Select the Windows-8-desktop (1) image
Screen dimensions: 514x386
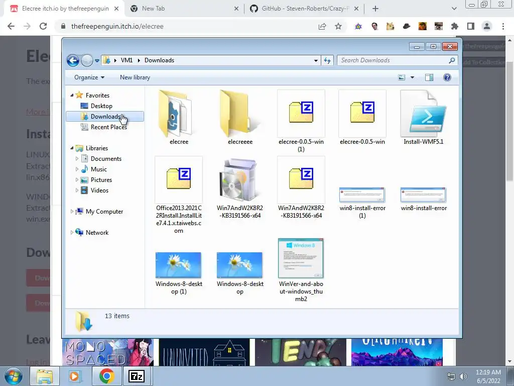[x=179, y=273]
